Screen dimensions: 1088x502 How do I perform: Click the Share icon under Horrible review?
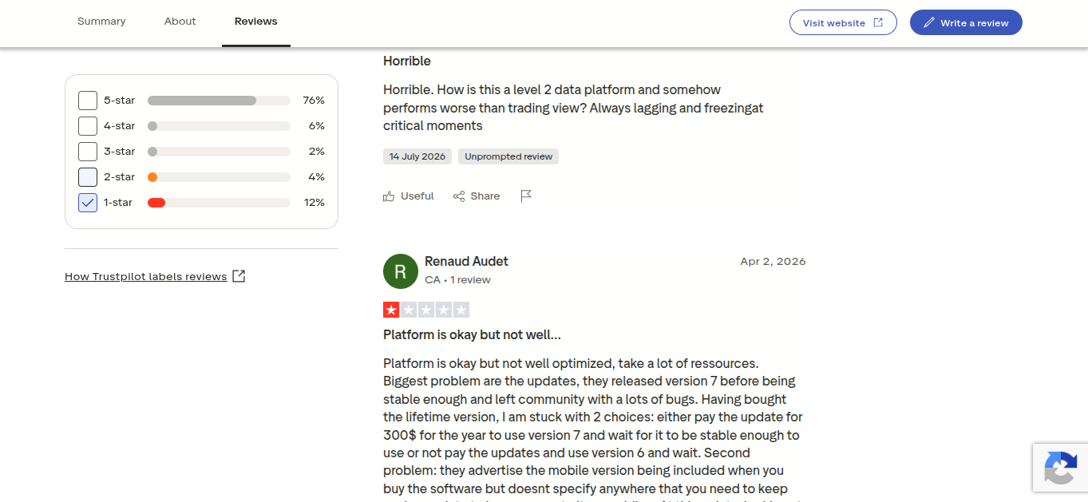click(459, 196)
